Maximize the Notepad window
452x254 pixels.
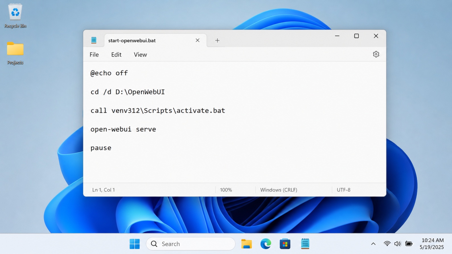[356, 36]
